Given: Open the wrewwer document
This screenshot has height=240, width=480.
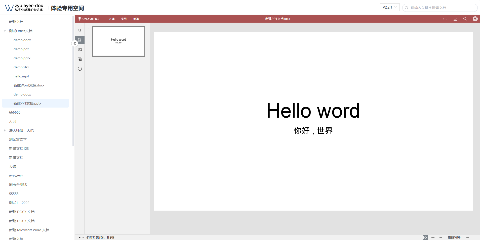Looking at the screenshot, I should pos(16,176).
